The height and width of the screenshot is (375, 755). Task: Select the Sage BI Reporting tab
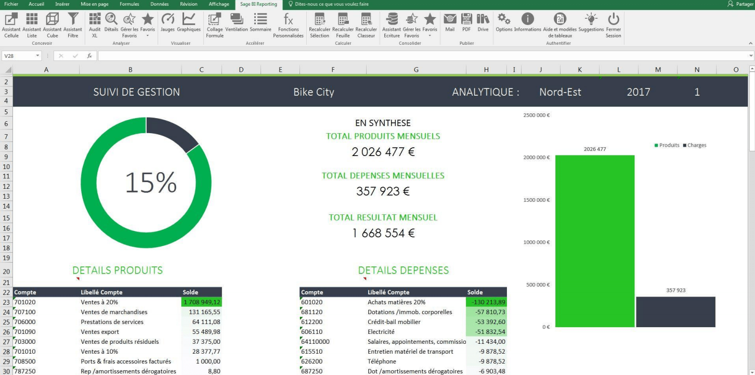pyautogui.click(x=258, y=4)
